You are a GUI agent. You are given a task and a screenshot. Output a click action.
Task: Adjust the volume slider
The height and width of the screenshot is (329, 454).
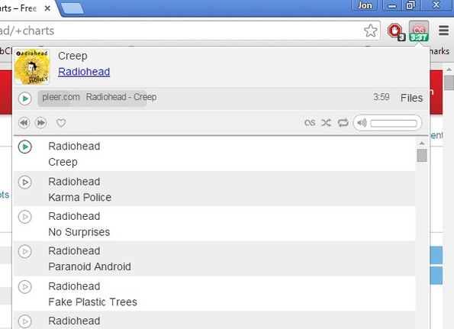(394, 124)
